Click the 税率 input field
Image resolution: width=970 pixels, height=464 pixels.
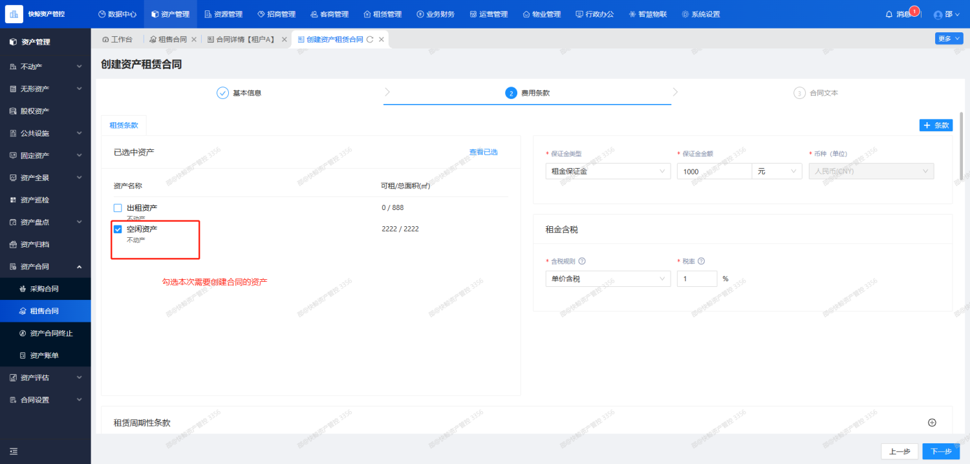point(697,279)
